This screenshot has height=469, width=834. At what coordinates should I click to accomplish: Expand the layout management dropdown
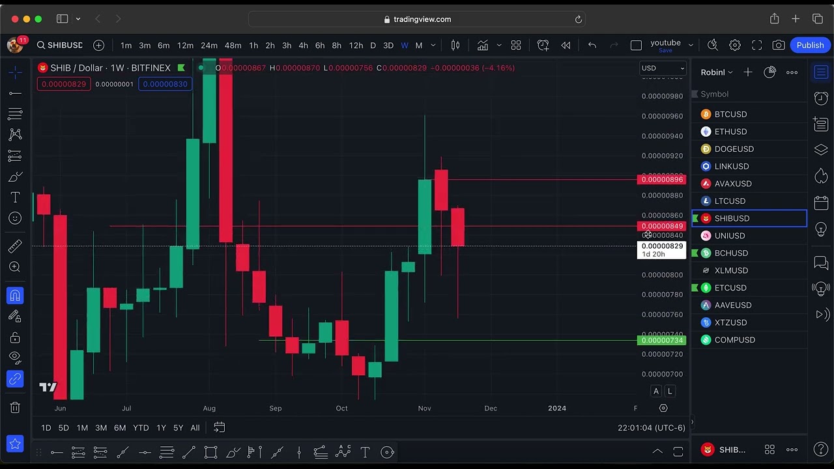click(691, 45)
